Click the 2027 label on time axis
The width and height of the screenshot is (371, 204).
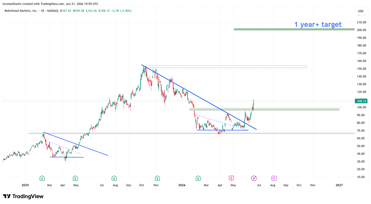[x=339, y=185]
